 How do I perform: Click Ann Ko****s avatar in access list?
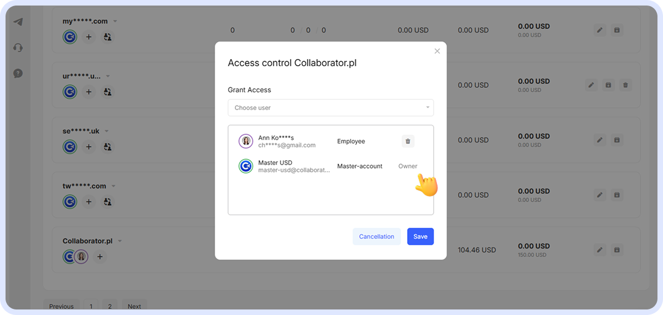246,141
